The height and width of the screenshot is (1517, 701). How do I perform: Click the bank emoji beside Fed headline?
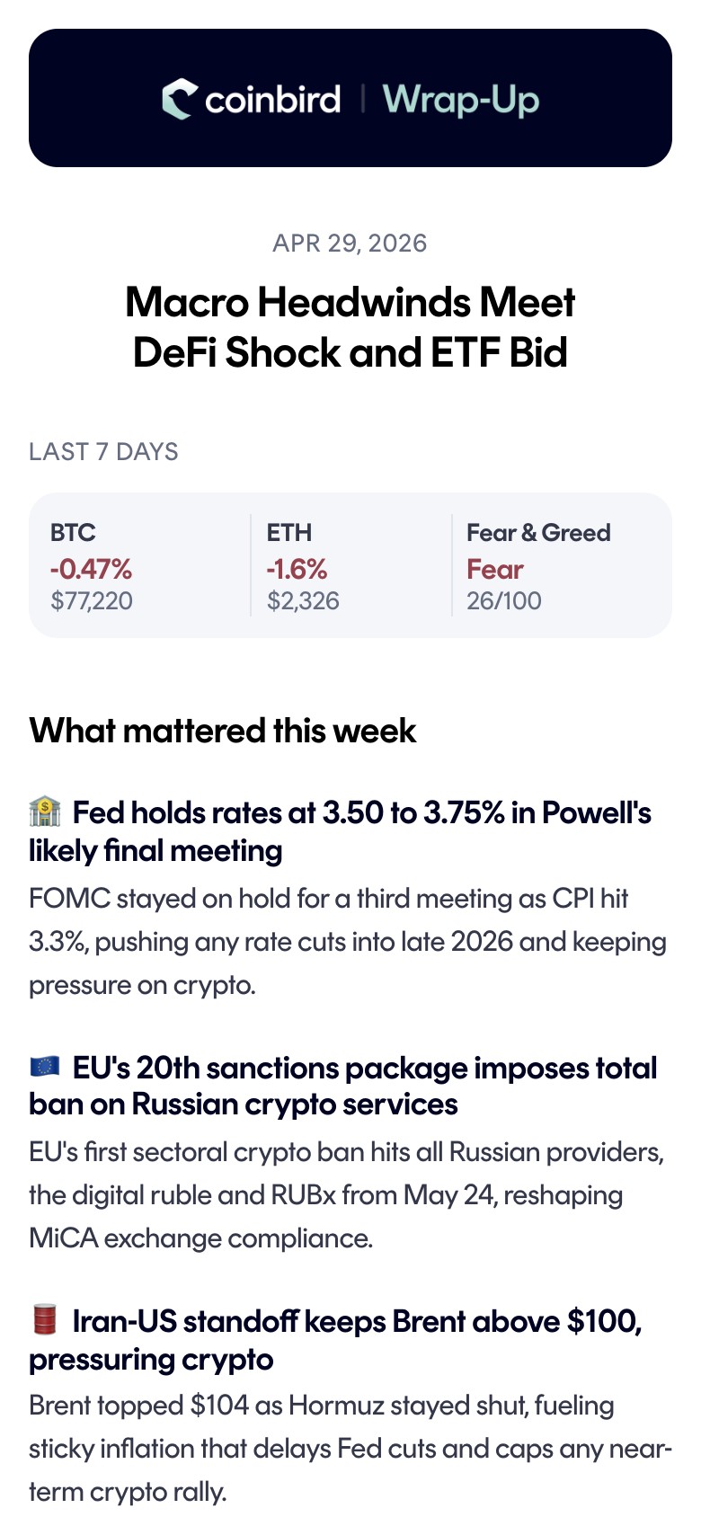(45, 812)
